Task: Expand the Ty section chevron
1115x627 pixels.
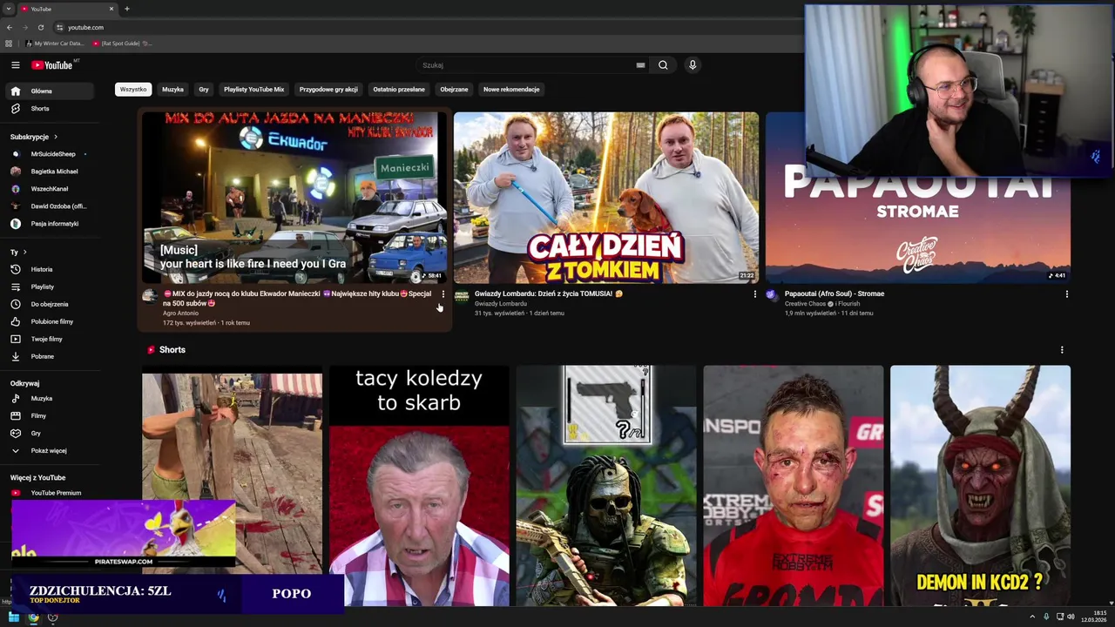Action: pyautogui.click(x=24, y=252)
